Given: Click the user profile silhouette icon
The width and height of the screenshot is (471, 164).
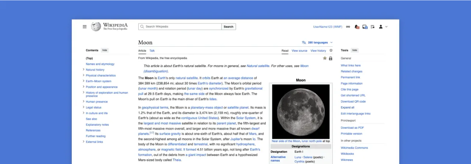Looking at the screenshot, I should point(381,26).
